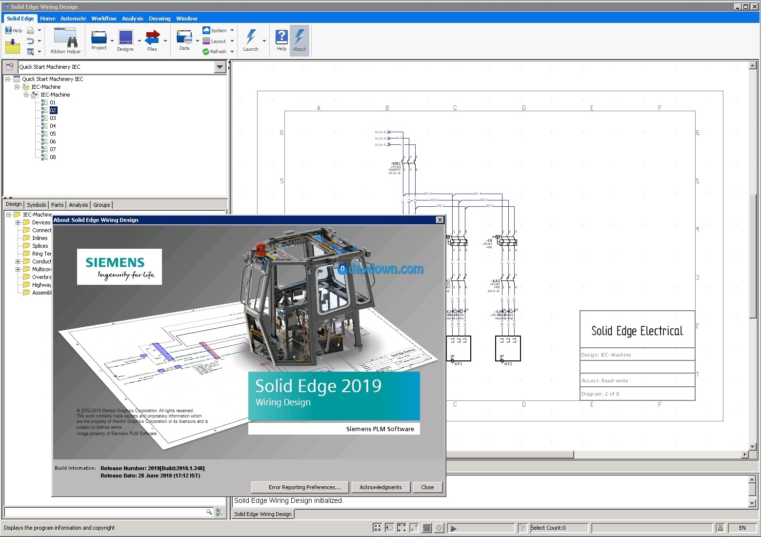Screen dimensions: 761x537
Task: Click the Print Preview magnifier icon
Action: (30, 51)
